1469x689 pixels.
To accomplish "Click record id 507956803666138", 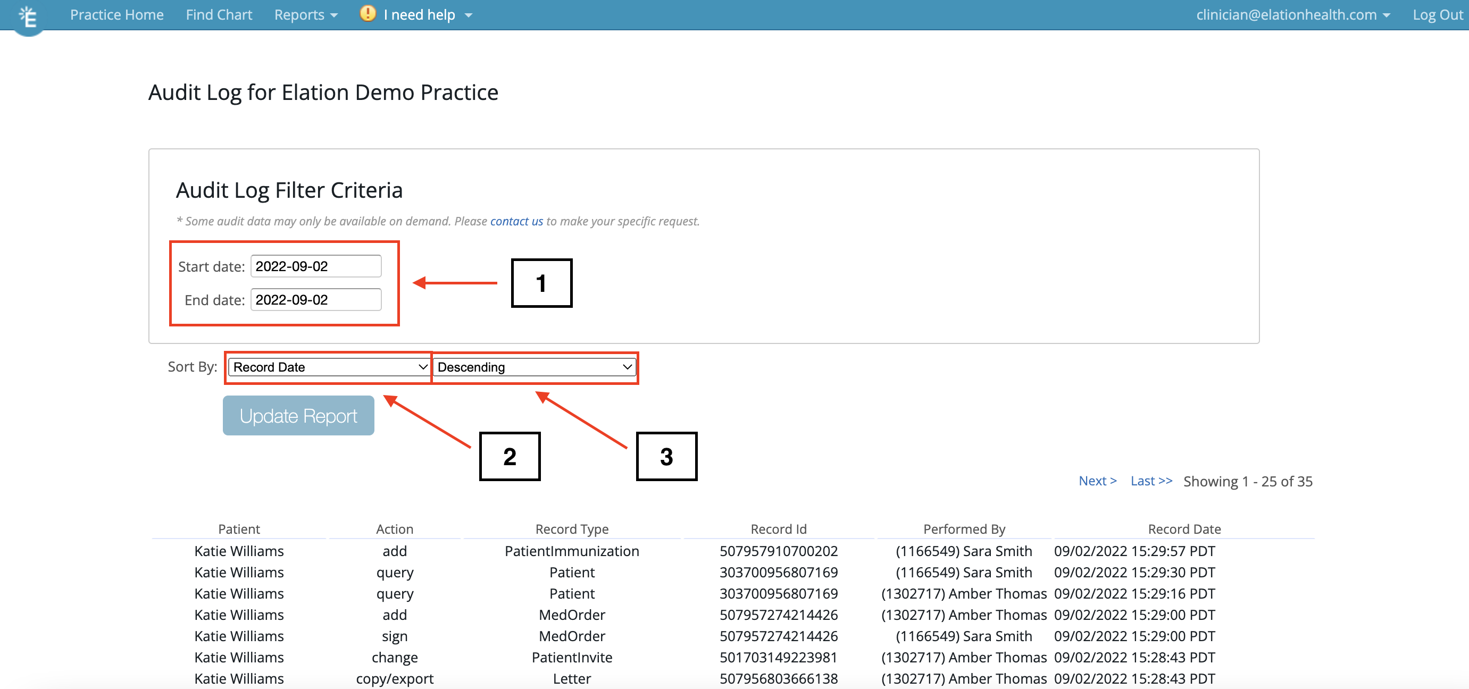I will coord(779,678).
